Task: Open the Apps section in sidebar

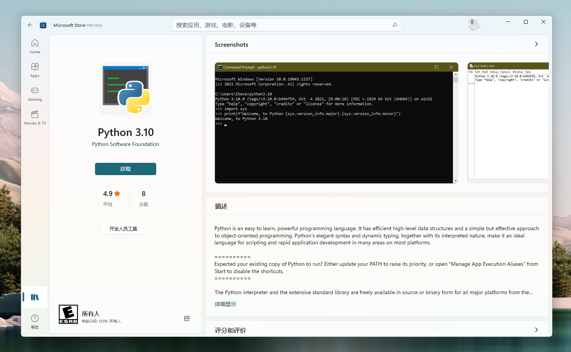Action: pyautogui.click(x=35, y=70)
